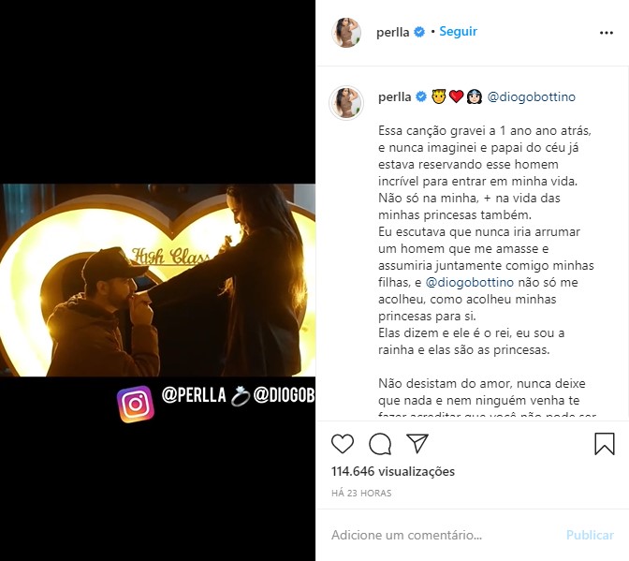Screen dimensions: 629x561
Task: Open perlla avatar beside the caption
Action: point(346,103)
